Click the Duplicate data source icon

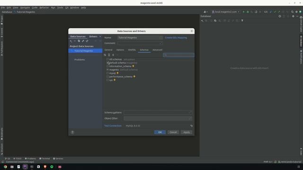click(x=79, y=41)
